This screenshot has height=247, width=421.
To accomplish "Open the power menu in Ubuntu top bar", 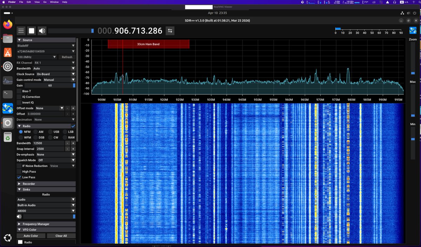I will pos(414,13).
